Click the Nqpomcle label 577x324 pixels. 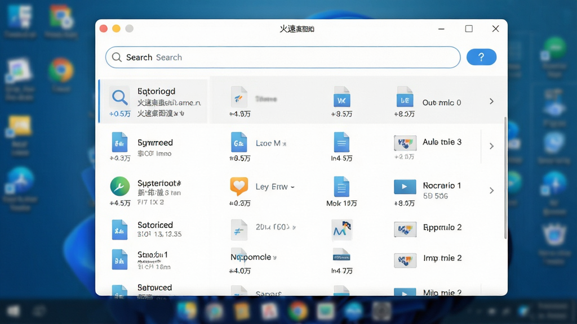tap(251, 257)
